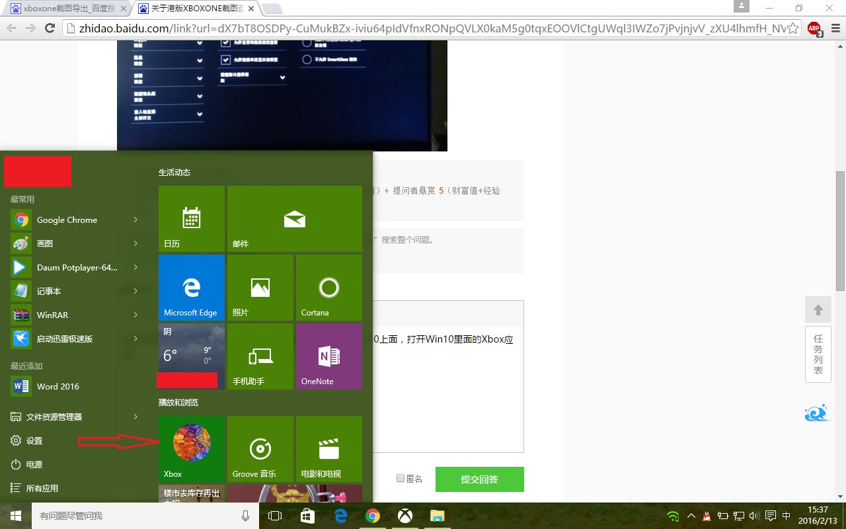Open the 任务列表 side button
846x529 pixels.
818,354
